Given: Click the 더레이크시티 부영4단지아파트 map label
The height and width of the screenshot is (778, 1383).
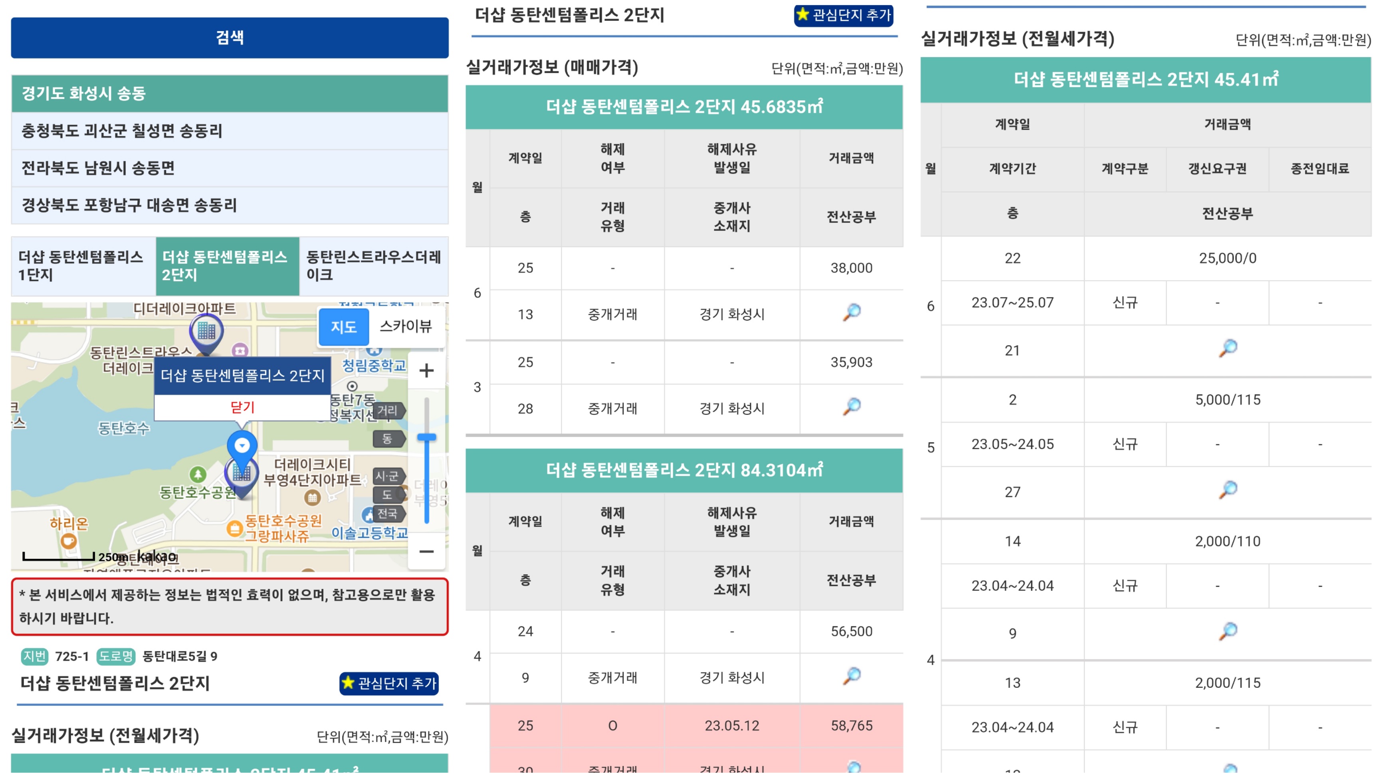Looking at the screenshot, I should (x=313, y=473).
